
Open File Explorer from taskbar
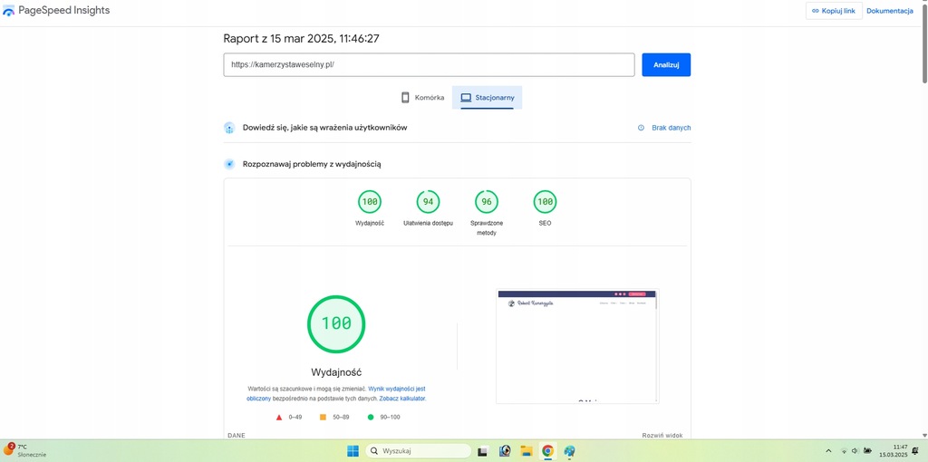pos(526,450)
